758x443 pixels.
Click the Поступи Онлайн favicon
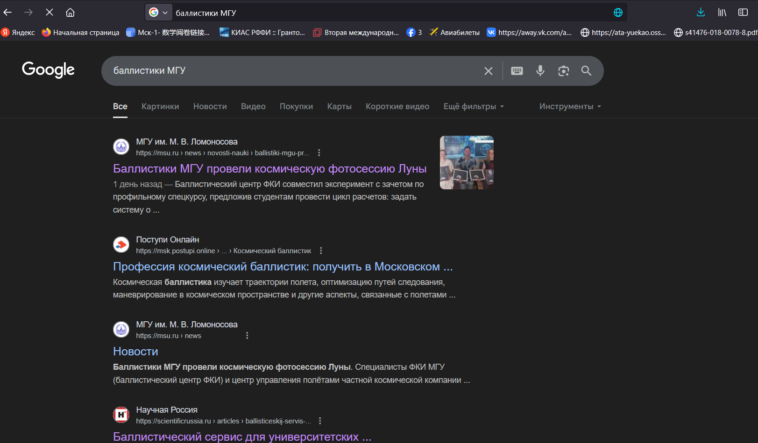point(121,244)
